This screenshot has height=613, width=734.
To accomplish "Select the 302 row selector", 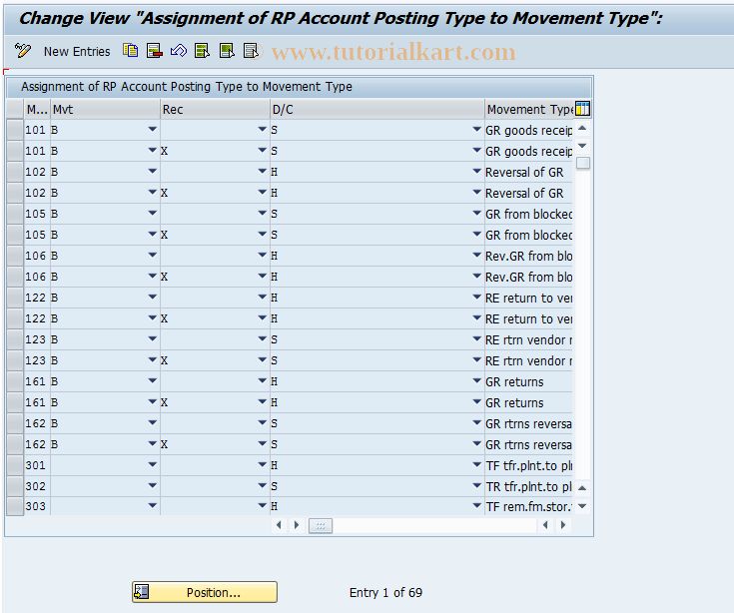I will tap(15, 486).
